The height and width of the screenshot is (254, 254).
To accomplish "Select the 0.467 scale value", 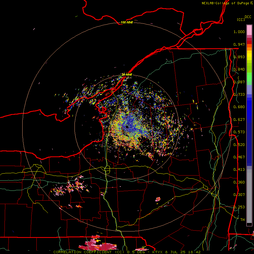I will tap(239, 157).
